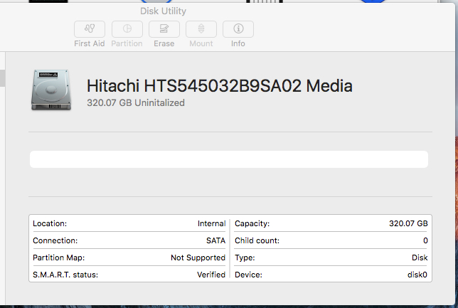Select the Child count value 0
This screenshot has height=308, width=458.
click(425, 240)
